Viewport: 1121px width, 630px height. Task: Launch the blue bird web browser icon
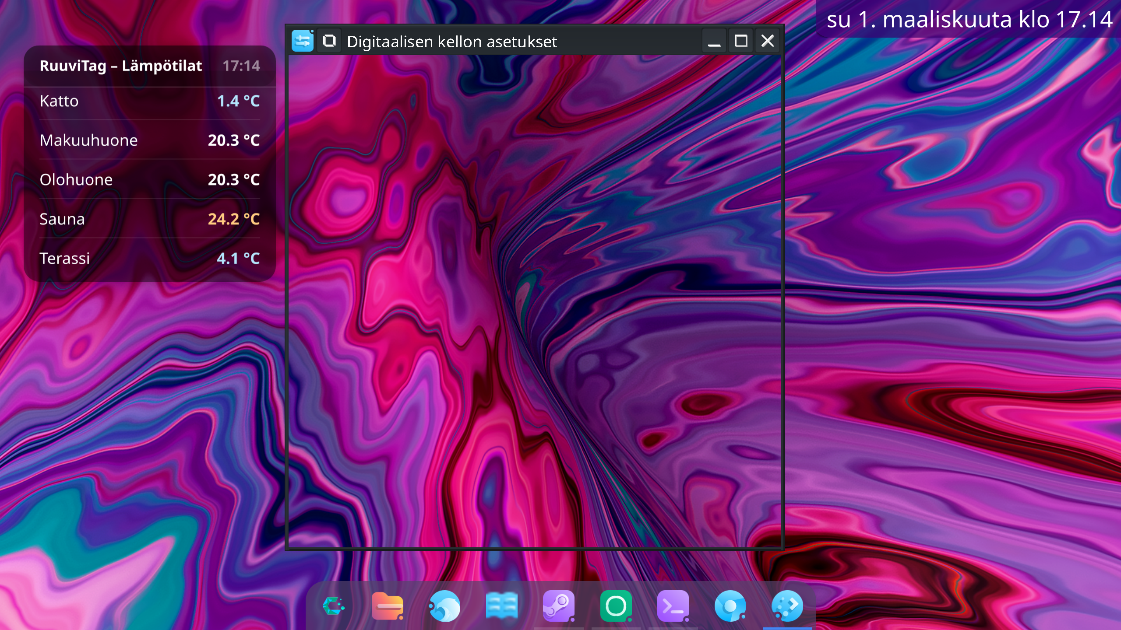click(x=444, y=606)
